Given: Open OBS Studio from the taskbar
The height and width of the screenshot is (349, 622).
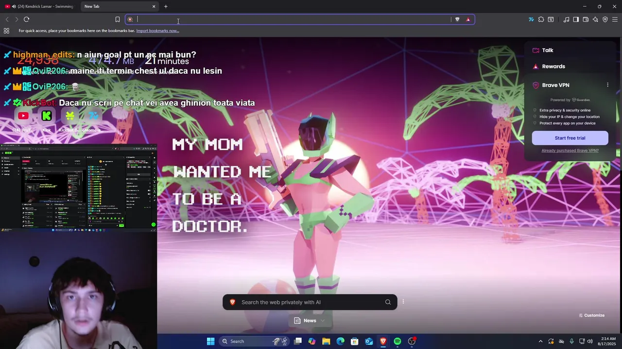Looking at the screenshot, I should pyautogui.click(x=412, y=341).
